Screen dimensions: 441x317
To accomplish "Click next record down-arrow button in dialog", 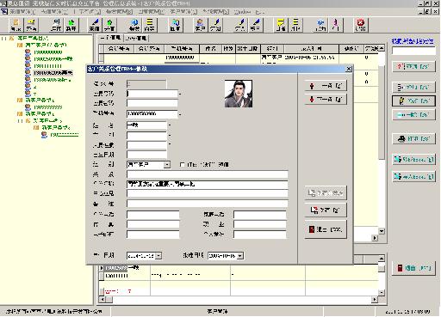I will coord(326,100).
